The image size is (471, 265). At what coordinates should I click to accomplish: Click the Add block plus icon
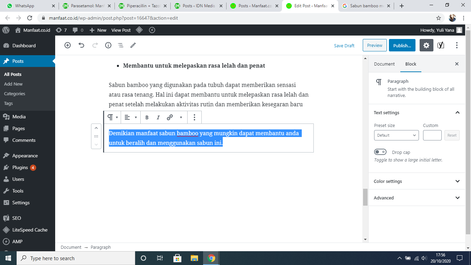tap(68, 45)
